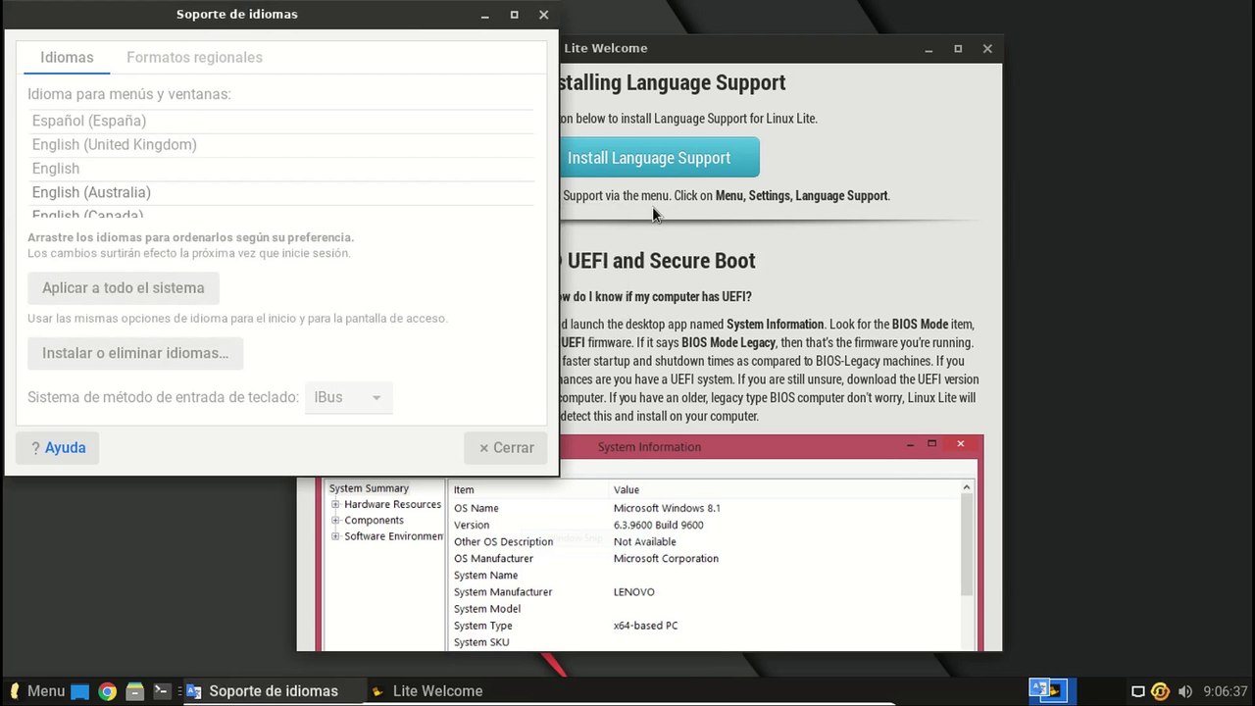
Task: Open the Menu button in the taskbar
Action: coord(36,691)
